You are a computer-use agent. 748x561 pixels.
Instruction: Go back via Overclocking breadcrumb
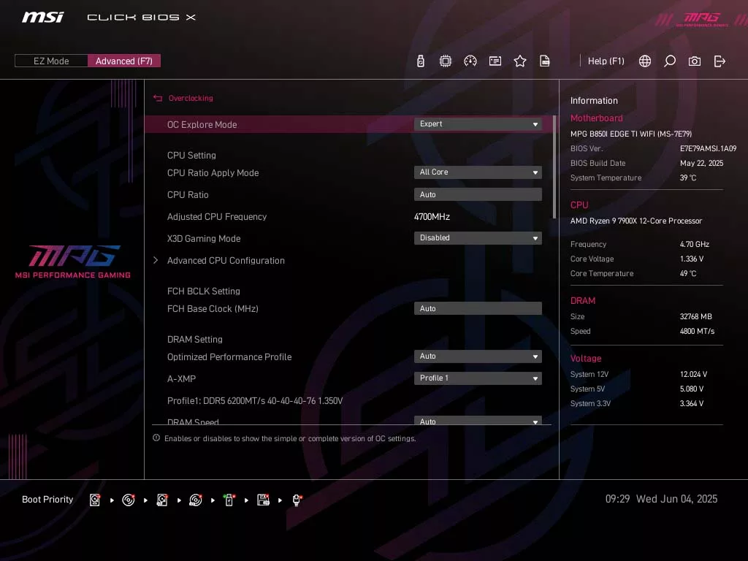coord(191,98)
